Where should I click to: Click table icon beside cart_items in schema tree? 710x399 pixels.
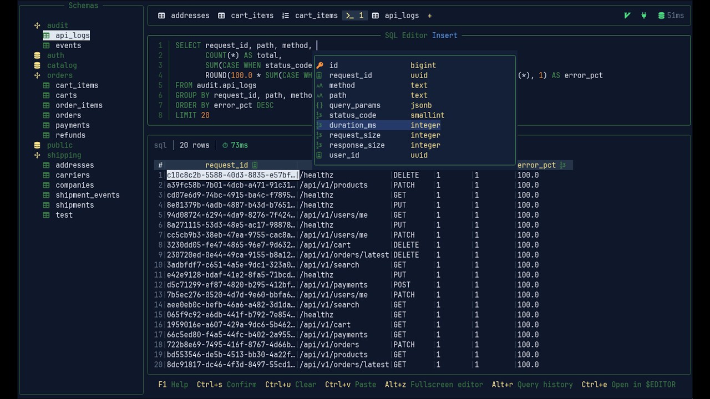(47, 85)
